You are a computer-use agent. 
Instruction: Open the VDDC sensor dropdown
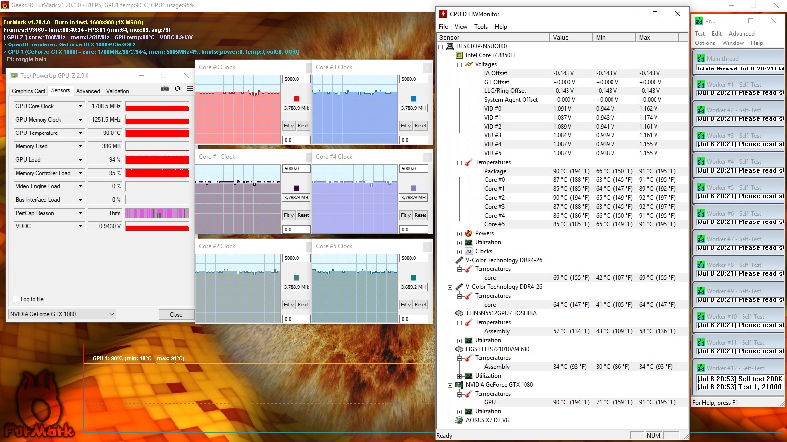80,226
